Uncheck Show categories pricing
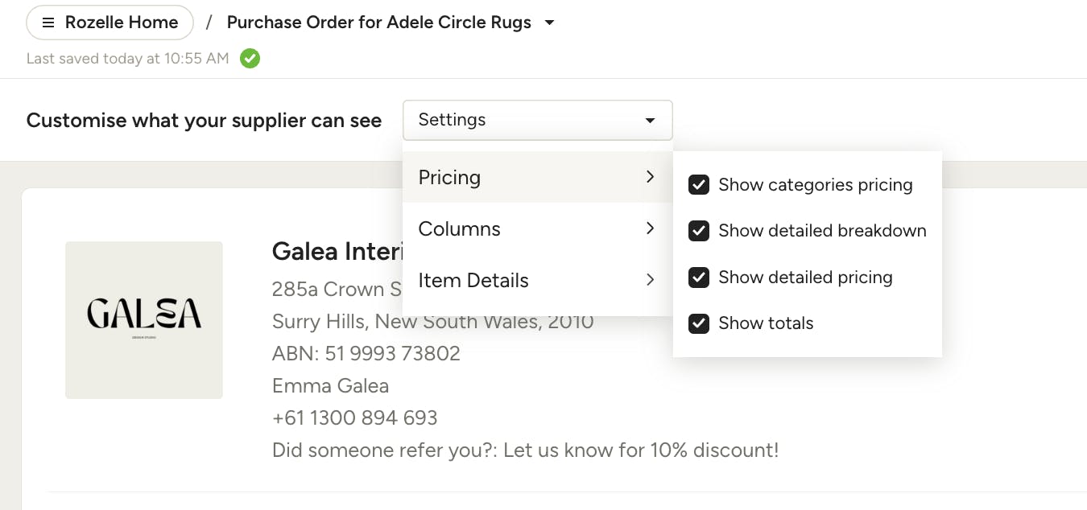Image resolution: width=1087 pixels, height=510 pixels. coord(699,185)
